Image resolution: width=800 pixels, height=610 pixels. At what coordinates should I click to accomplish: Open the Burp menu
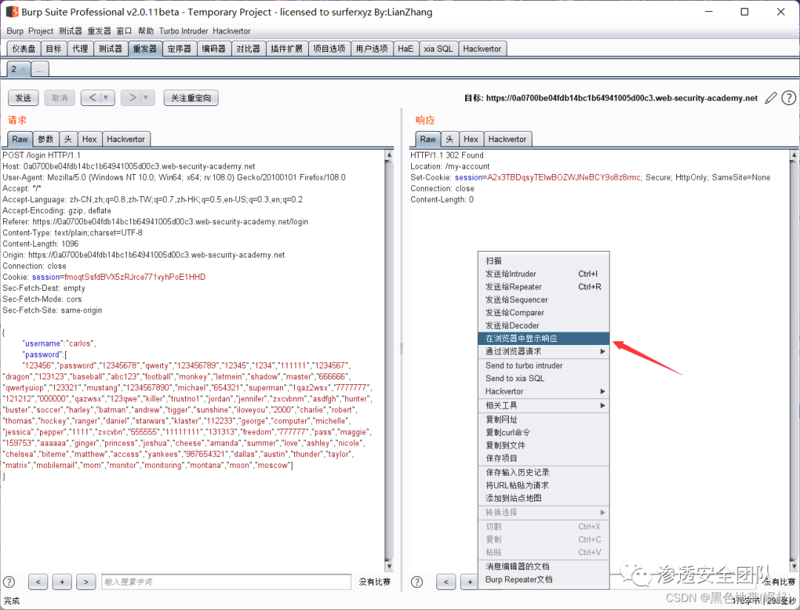pyautogui.click(x=15, y=31)
